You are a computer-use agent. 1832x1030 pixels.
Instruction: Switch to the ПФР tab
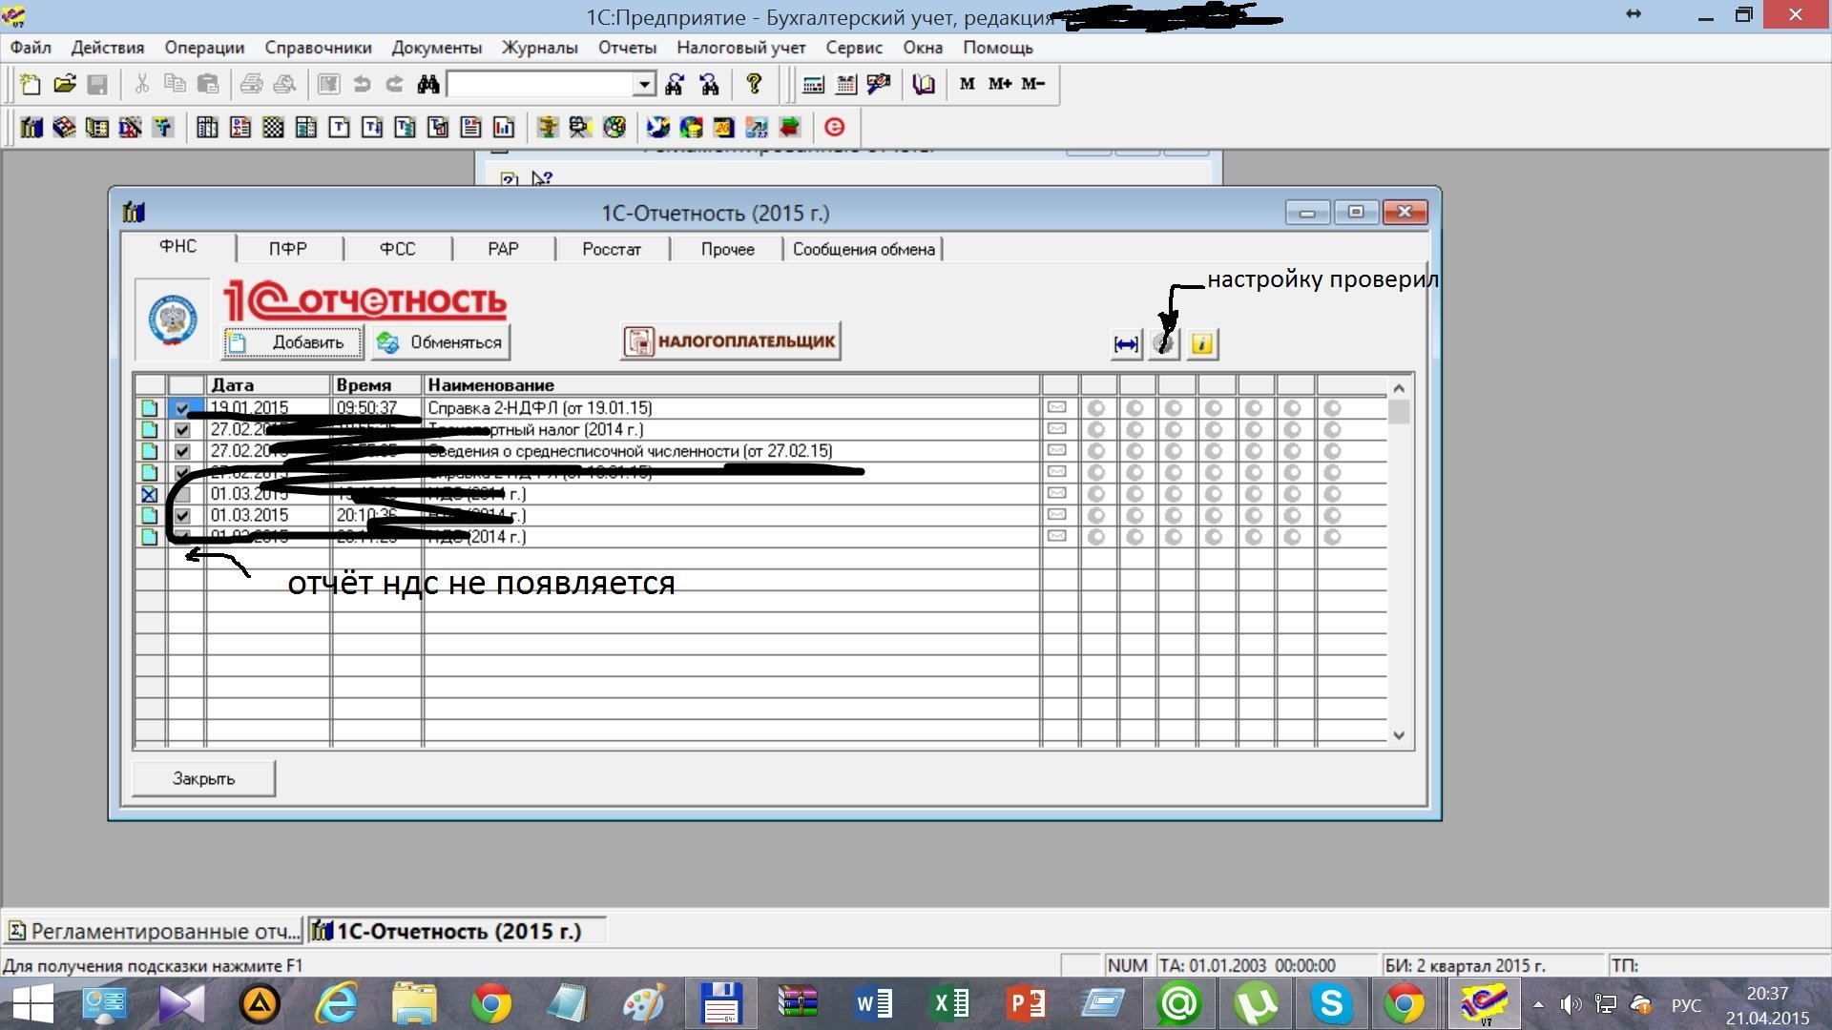coord(287,249)
